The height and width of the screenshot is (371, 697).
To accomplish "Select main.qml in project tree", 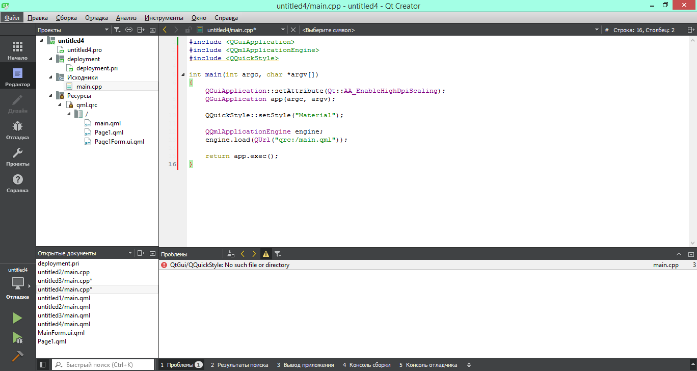I will click(x=108, y=123).
